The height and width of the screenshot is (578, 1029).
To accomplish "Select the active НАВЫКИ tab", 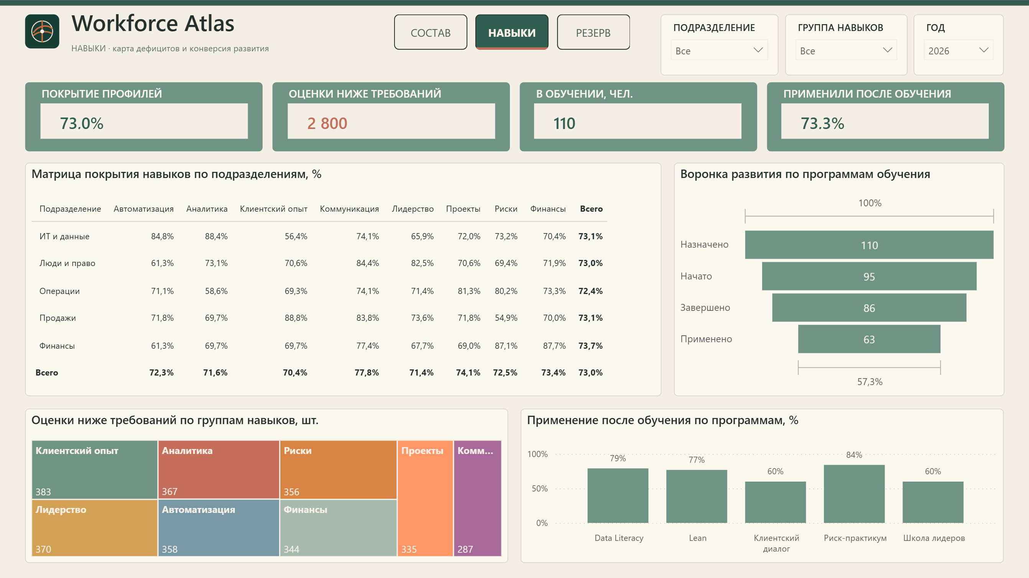I will click(x=511, y=32).
